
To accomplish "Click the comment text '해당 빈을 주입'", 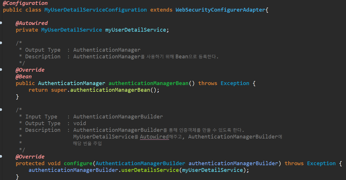I will pos(87,143).
